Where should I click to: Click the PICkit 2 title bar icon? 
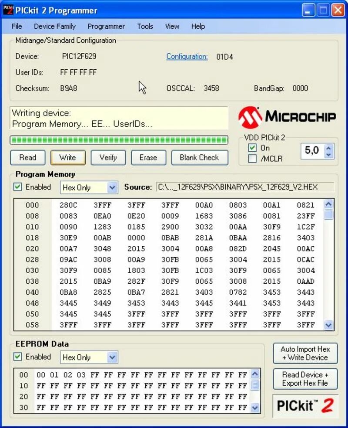coord(8,10)
